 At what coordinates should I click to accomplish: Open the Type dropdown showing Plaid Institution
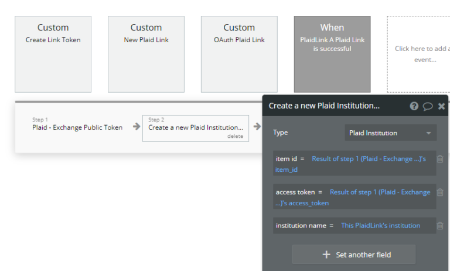click(391, 133)
